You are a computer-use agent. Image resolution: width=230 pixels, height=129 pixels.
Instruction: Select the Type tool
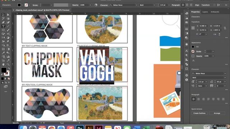click(3, 26)
